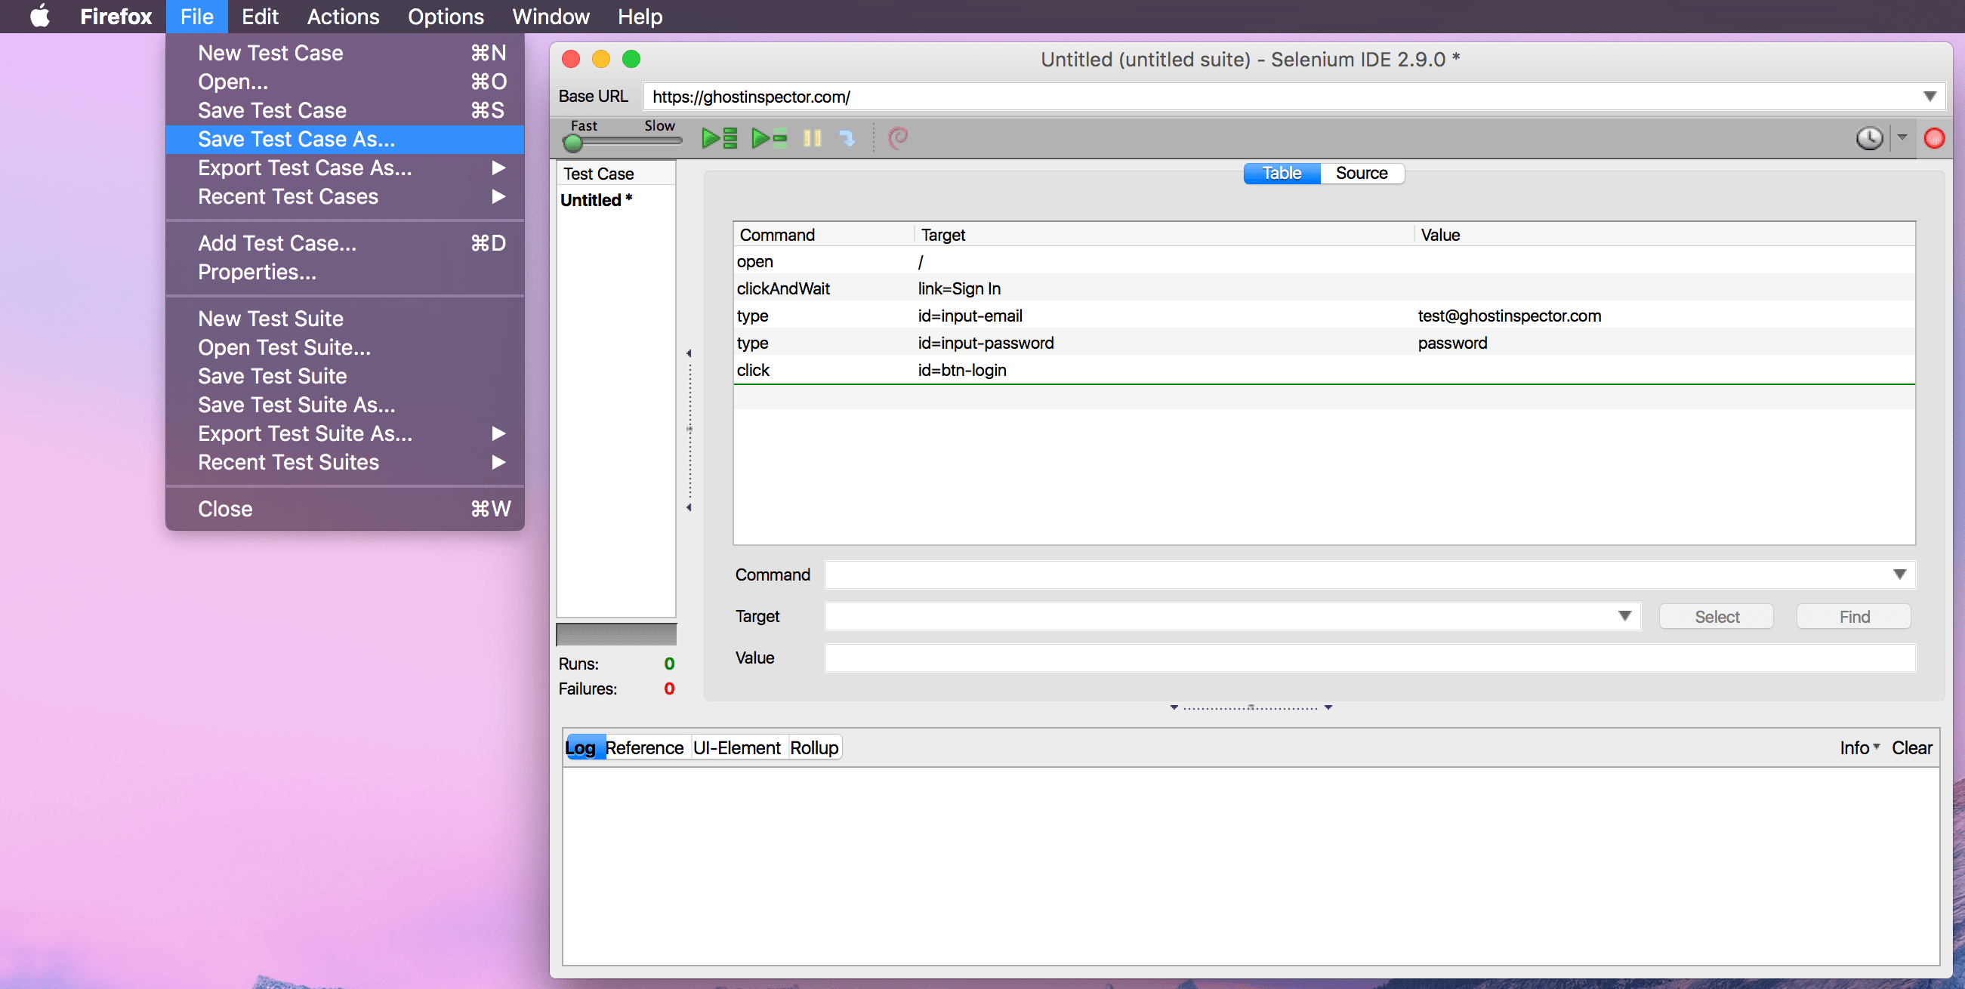The width and height of the screenshot is (1965, 989).
Task: Open the Actions menu in menu bar
Action: 344,16
